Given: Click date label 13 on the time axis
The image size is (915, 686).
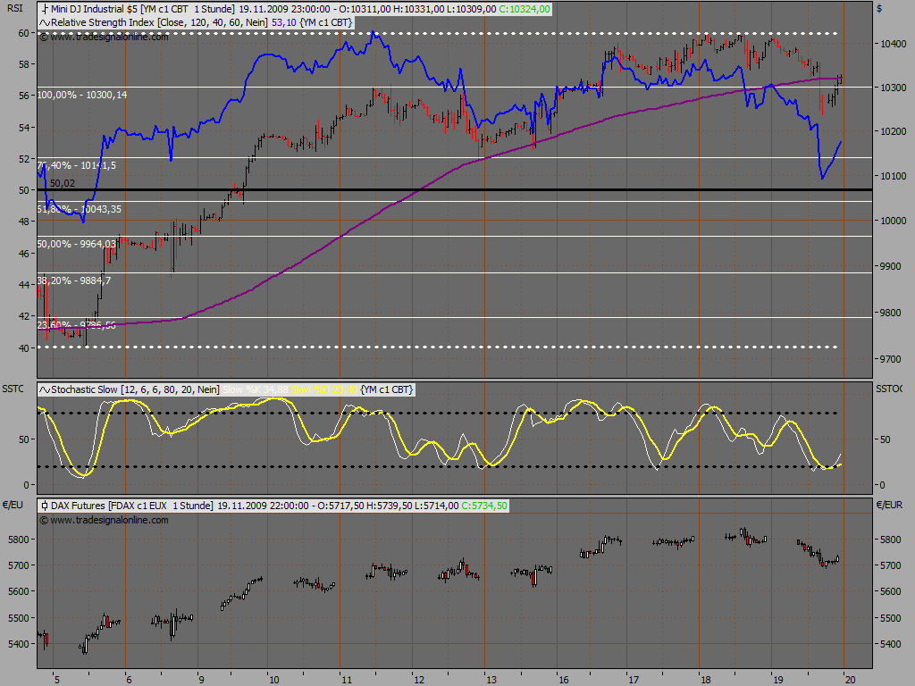Looking at the screenshot, I should point(491,680).
